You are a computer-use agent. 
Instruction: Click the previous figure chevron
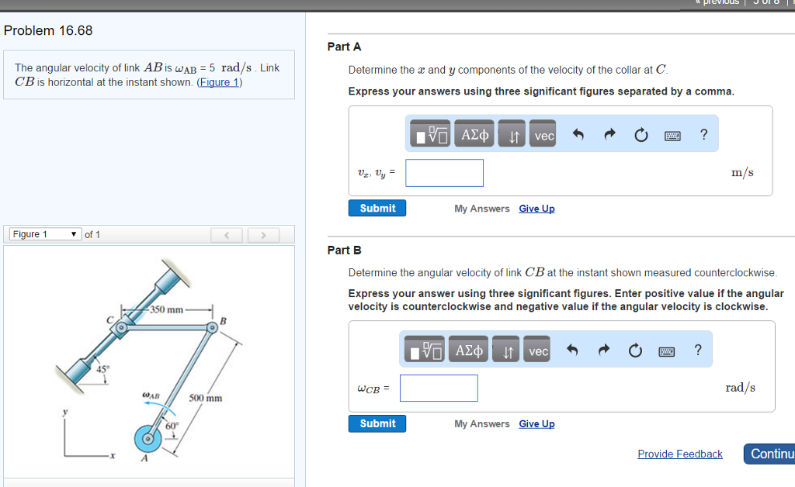(226, 234)
